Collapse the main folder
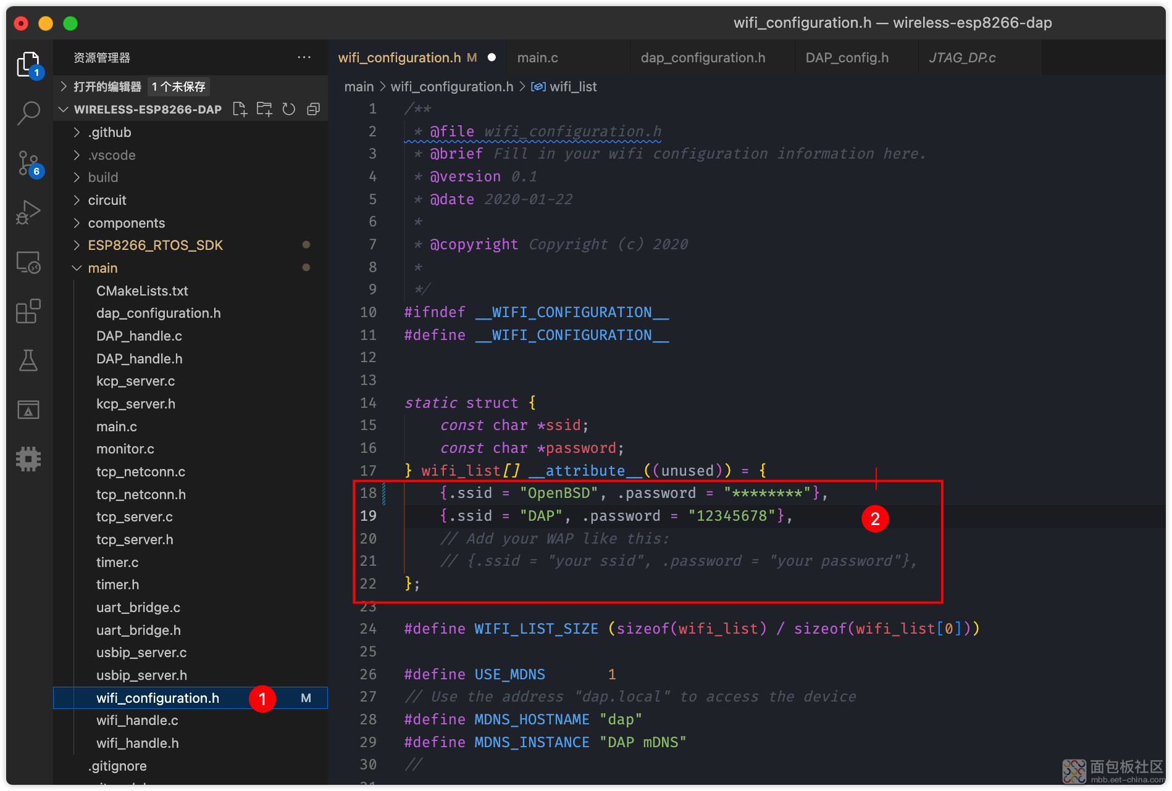1172x791 pixels. 77,268
